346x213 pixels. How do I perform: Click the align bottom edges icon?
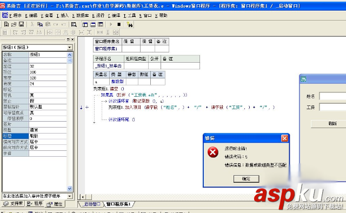[x=39, y=32]
